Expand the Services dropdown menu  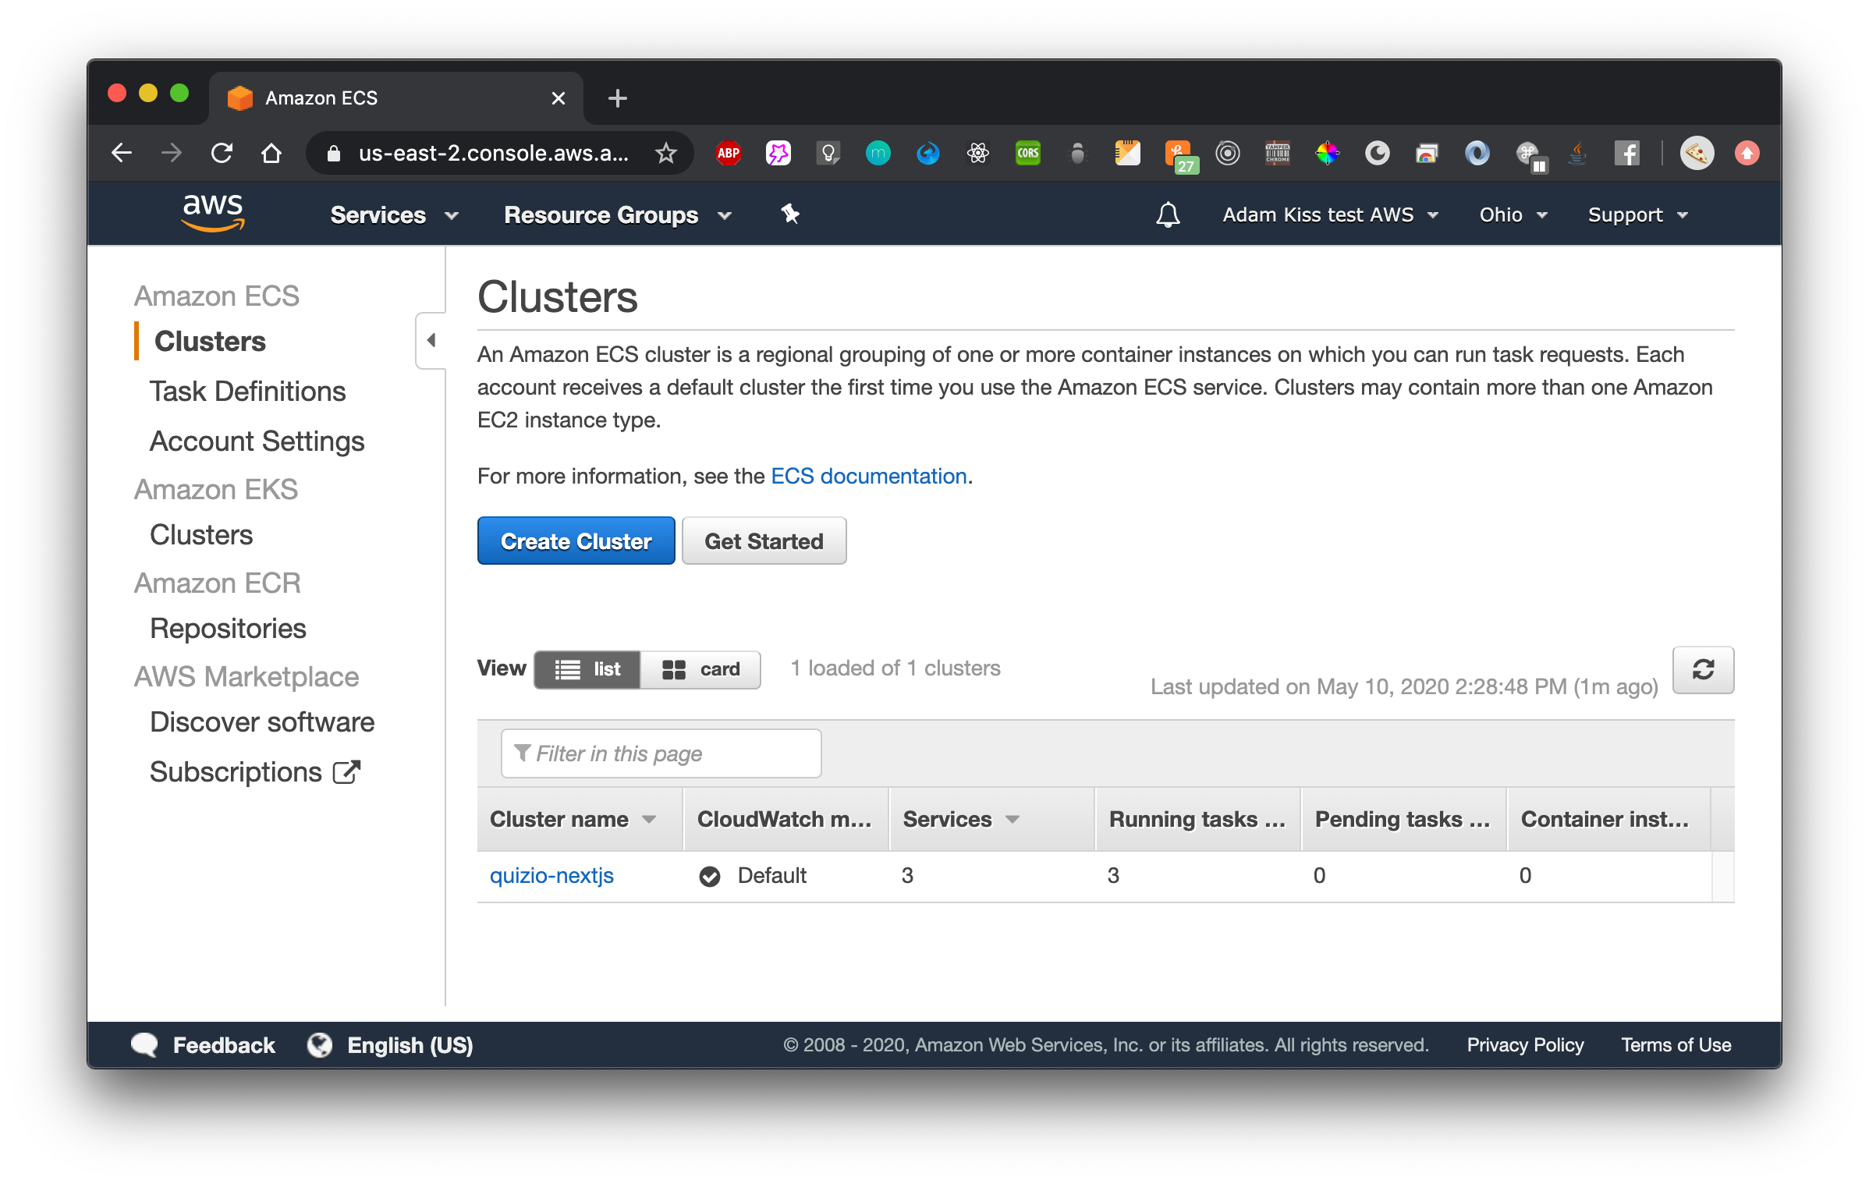coord(394,214)
